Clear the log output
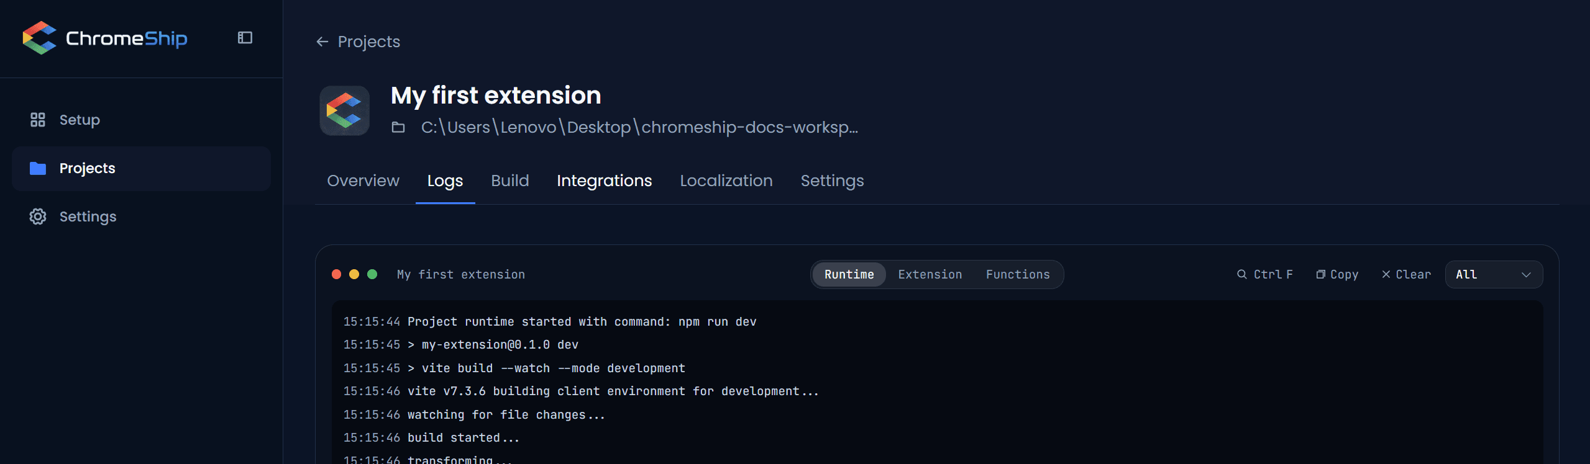 click(x=1406, y=274)
